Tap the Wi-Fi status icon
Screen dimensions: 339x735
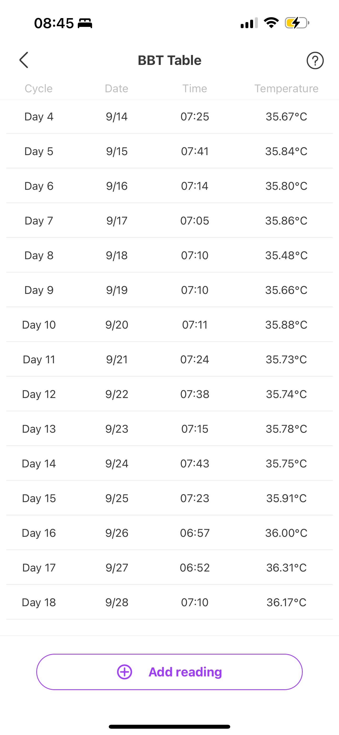[x=271, y=23]
